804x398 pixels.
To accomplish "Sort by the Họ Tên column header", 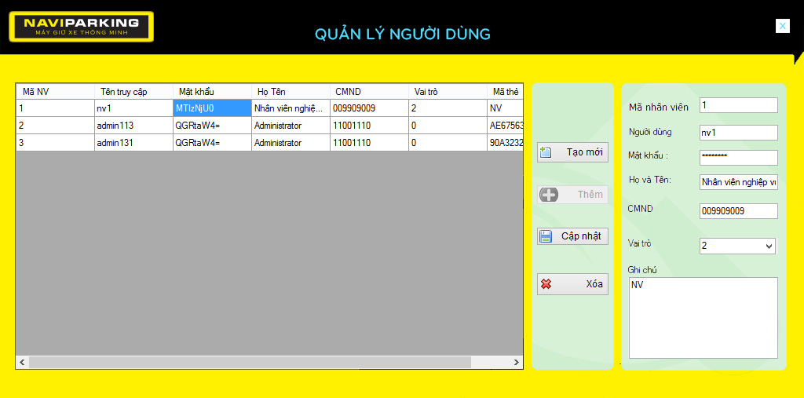I will pos(291,92).
